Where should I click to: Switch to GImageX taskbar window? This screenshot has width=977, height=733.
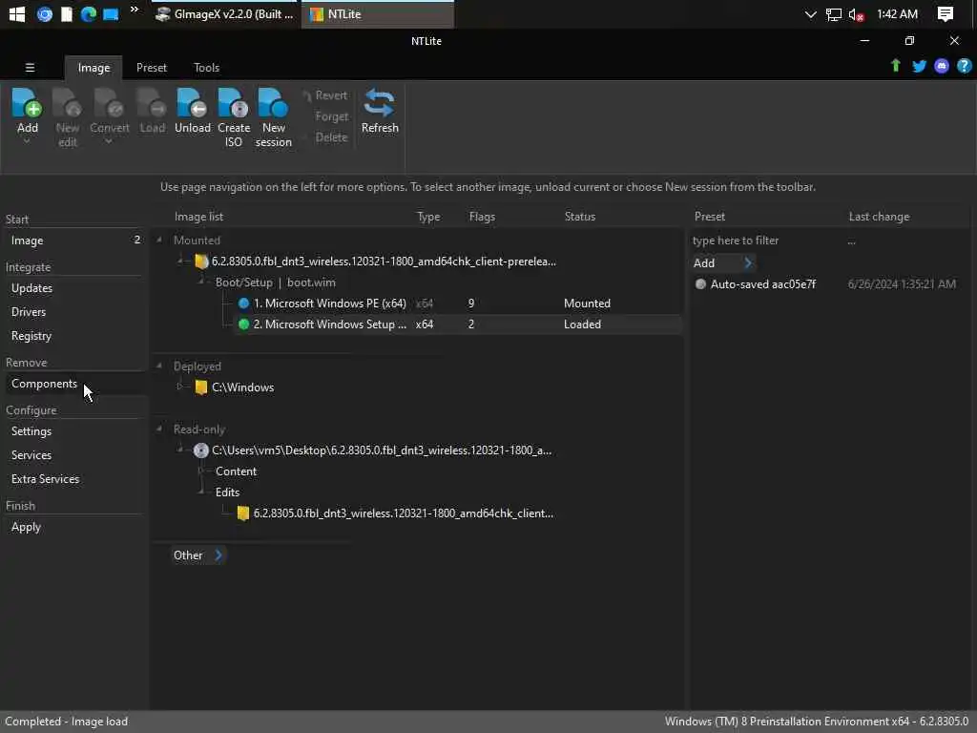pos(225,13)
